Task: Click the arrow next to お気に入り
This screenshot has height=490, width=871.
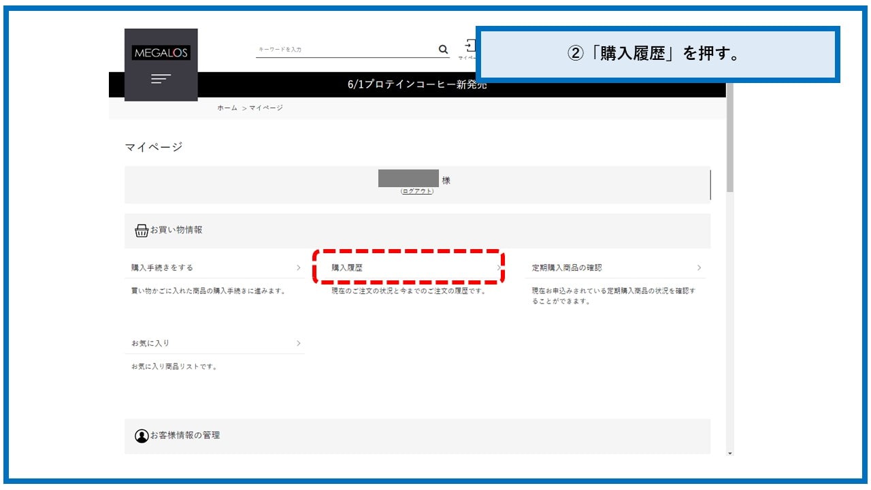Action: click(298, 344)
